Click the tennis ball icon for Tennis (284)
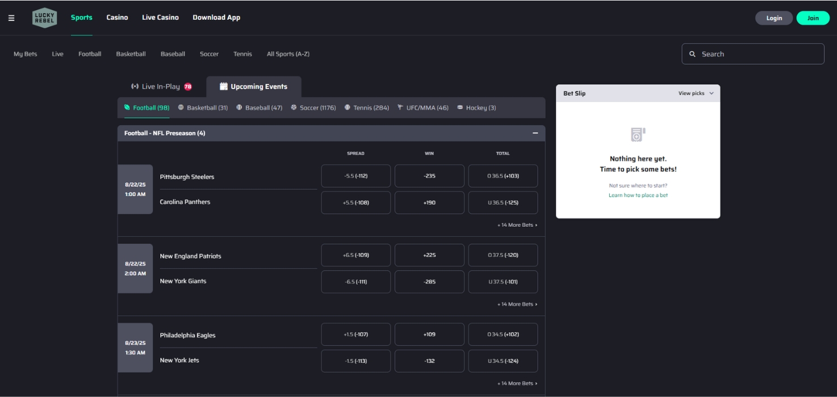The width and height of the screenshot is (837, 397). (x=349, y=107)
